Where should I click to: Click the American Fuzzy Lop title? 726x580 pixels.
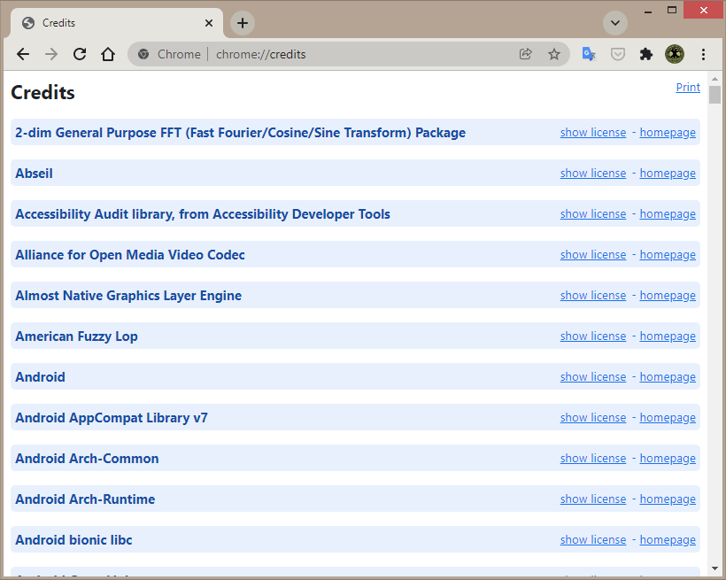pos(76,336)
